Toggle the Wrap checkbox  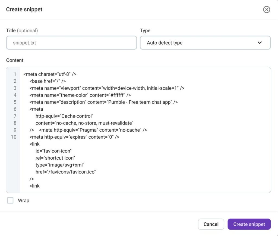click(x=10, y=200)
